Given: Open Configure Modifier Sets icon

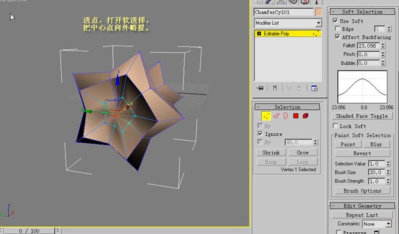Looking at the screenshot, I should [314, 88].
